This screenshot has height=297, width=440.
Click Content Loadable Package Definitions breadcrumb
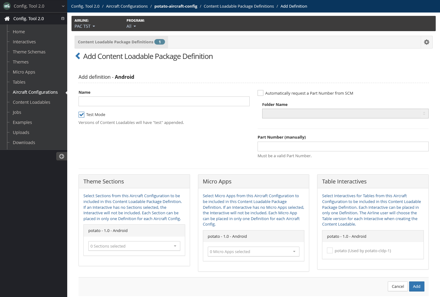pyautogui.click(x=239, y=6)
